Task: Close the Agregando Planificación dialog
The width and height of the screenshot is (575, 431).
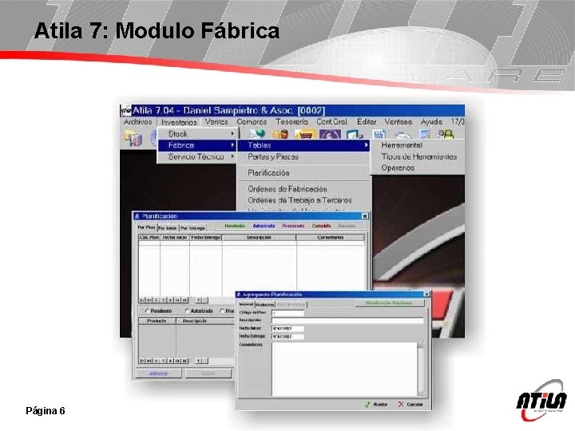Action: pos(426,295)
